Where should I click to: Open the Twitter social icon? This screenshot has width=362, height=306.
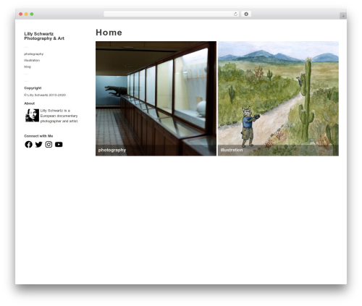tap(38, 145)
